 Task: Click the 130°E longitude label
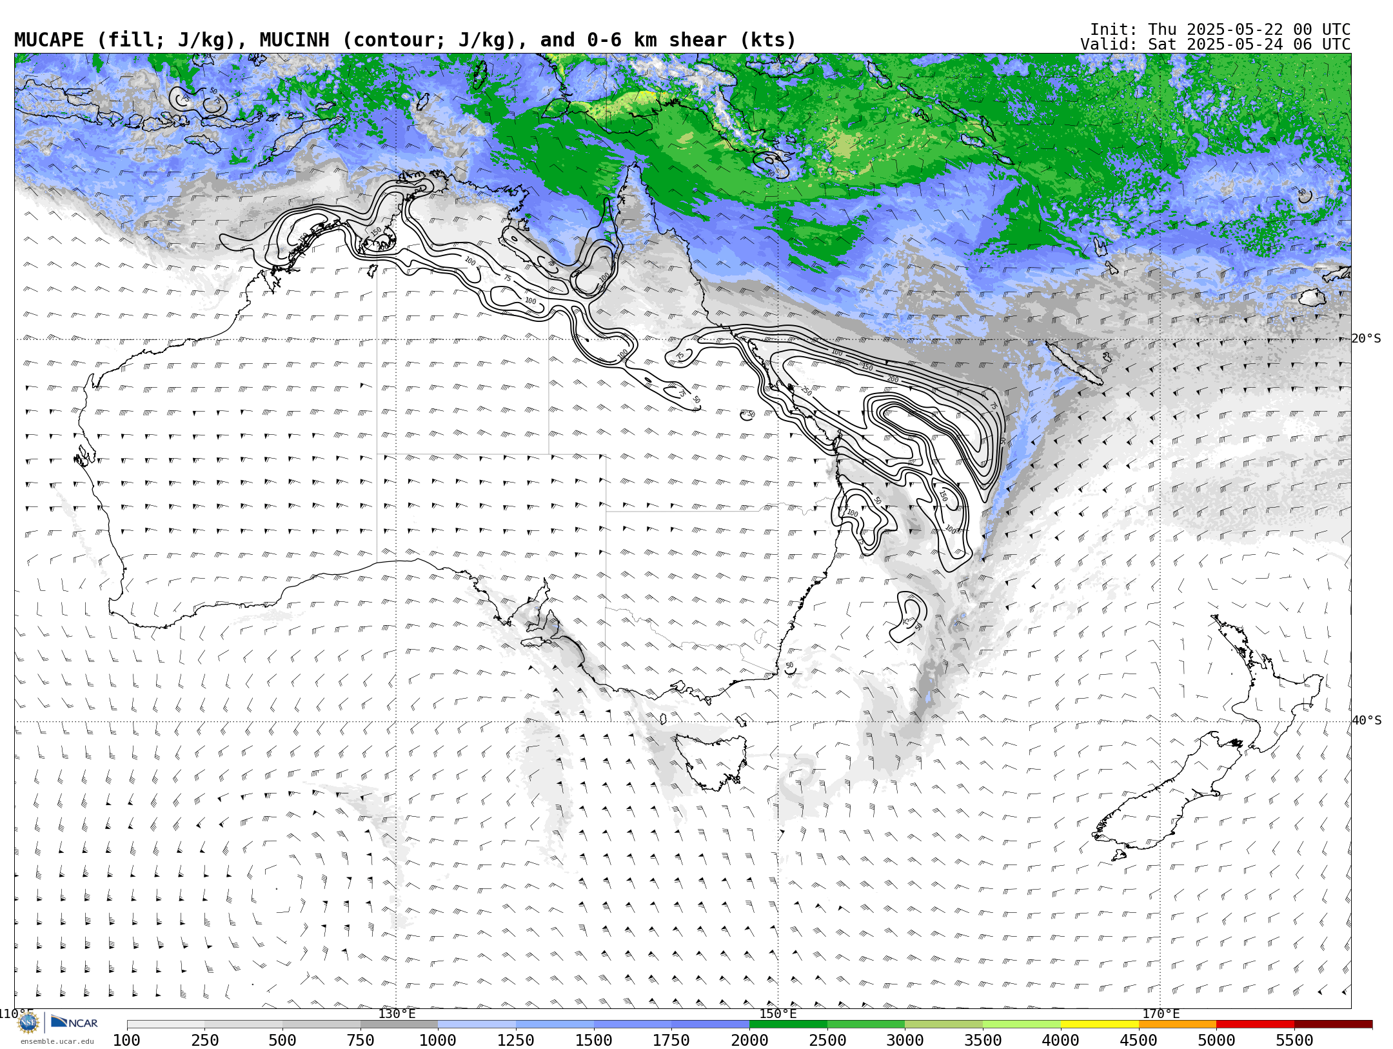click(397, 1014)
